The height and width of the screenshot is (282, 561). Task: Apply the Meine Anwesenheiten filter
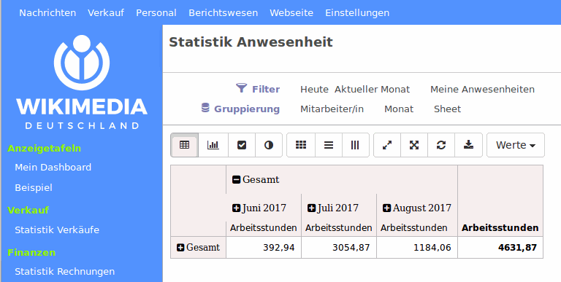[x=482, y=89]
